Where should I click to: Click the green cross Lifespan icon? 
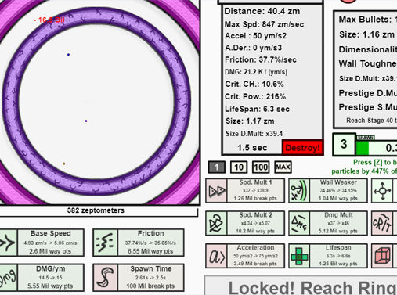299,256
